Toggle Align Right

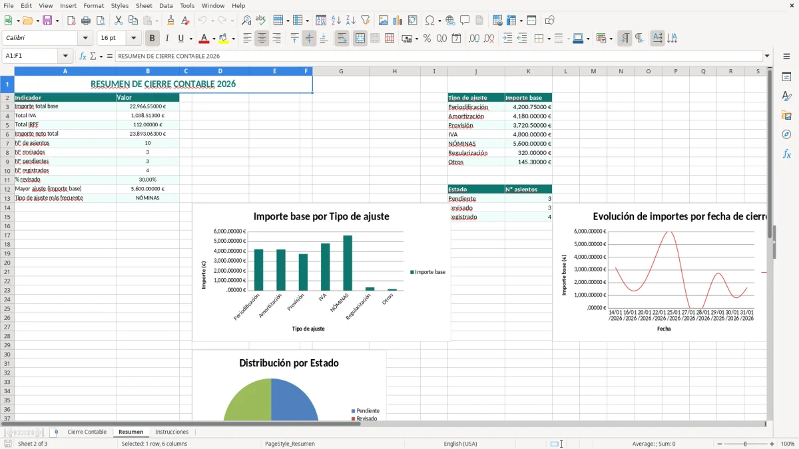click(x=276, y=39)
